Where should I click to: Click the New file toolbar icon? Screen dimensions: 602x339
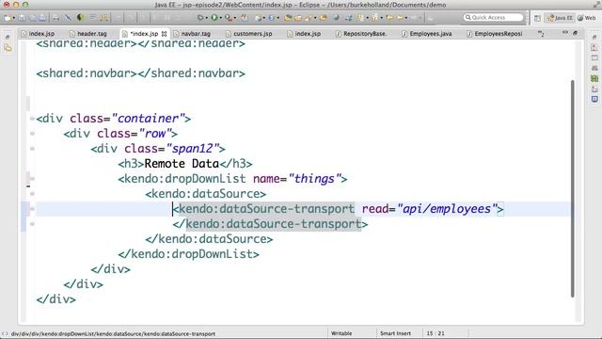click(8, 18)
